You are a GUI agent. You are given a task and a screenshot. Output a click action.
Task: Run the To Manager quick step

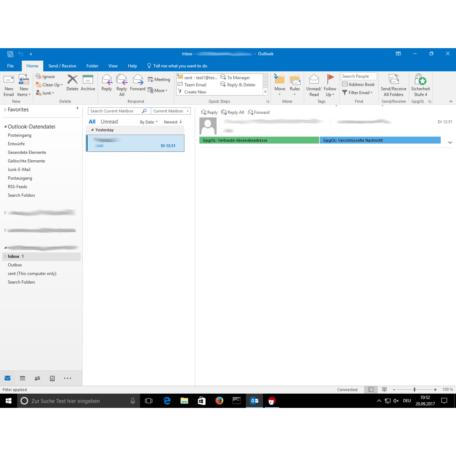click(235, 78)
